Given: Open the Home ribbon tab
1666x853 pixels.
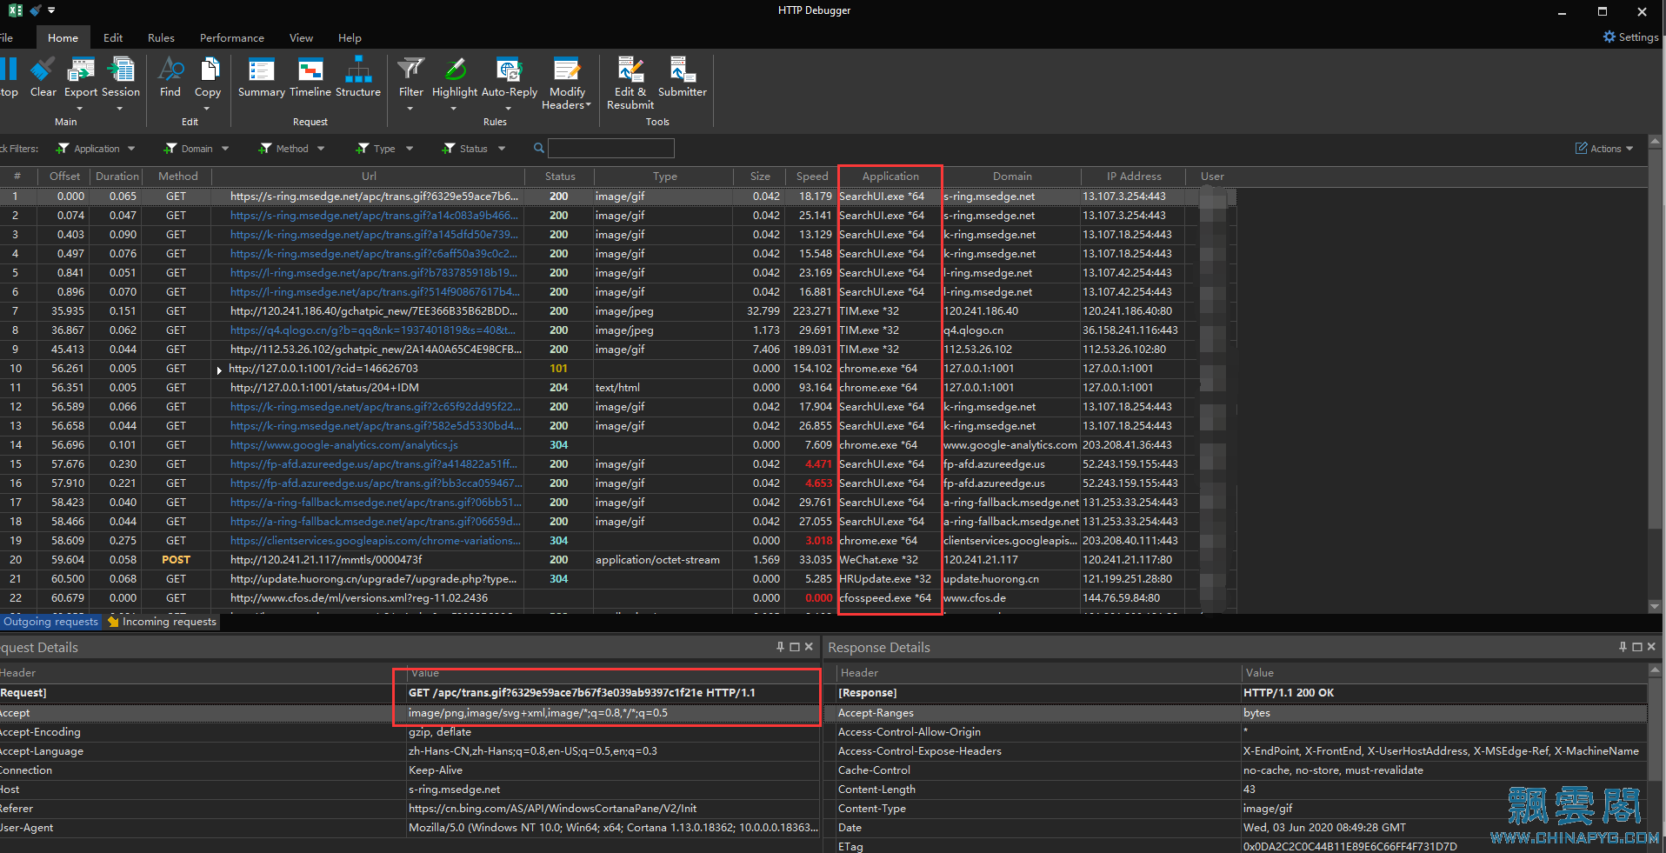Looking at the screenshot, I should pyautogui.click(x=63, y=37).
